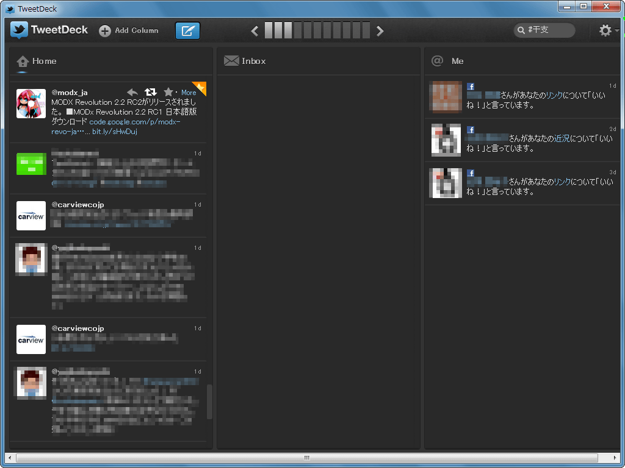Image resolution: width=625 pixels, height=468 pixels.
Task: Click the horizontal scrollbar left arrow
Action: click(x=10, y=458)
